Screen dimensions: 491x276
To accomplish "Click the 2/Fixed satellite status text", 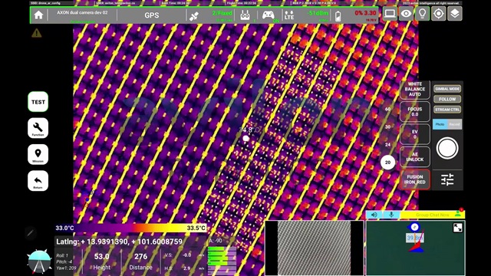I will [x=222, y=13].
